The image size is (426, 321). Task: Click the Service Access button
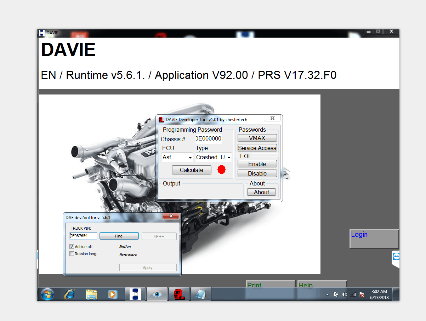257,148
